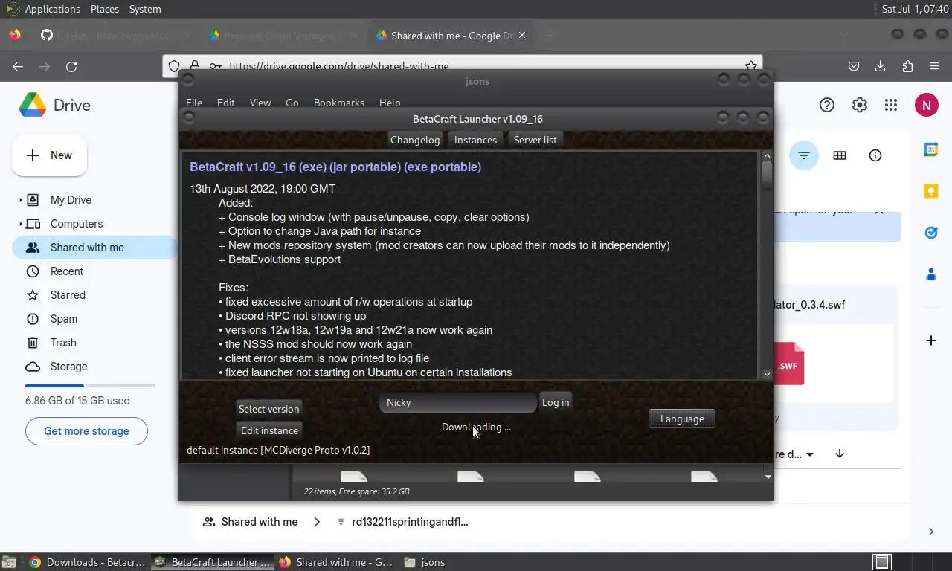The height and width of the screenshot is (571, 952).
Task: Click the Google account avatar N
Action: 926,106
